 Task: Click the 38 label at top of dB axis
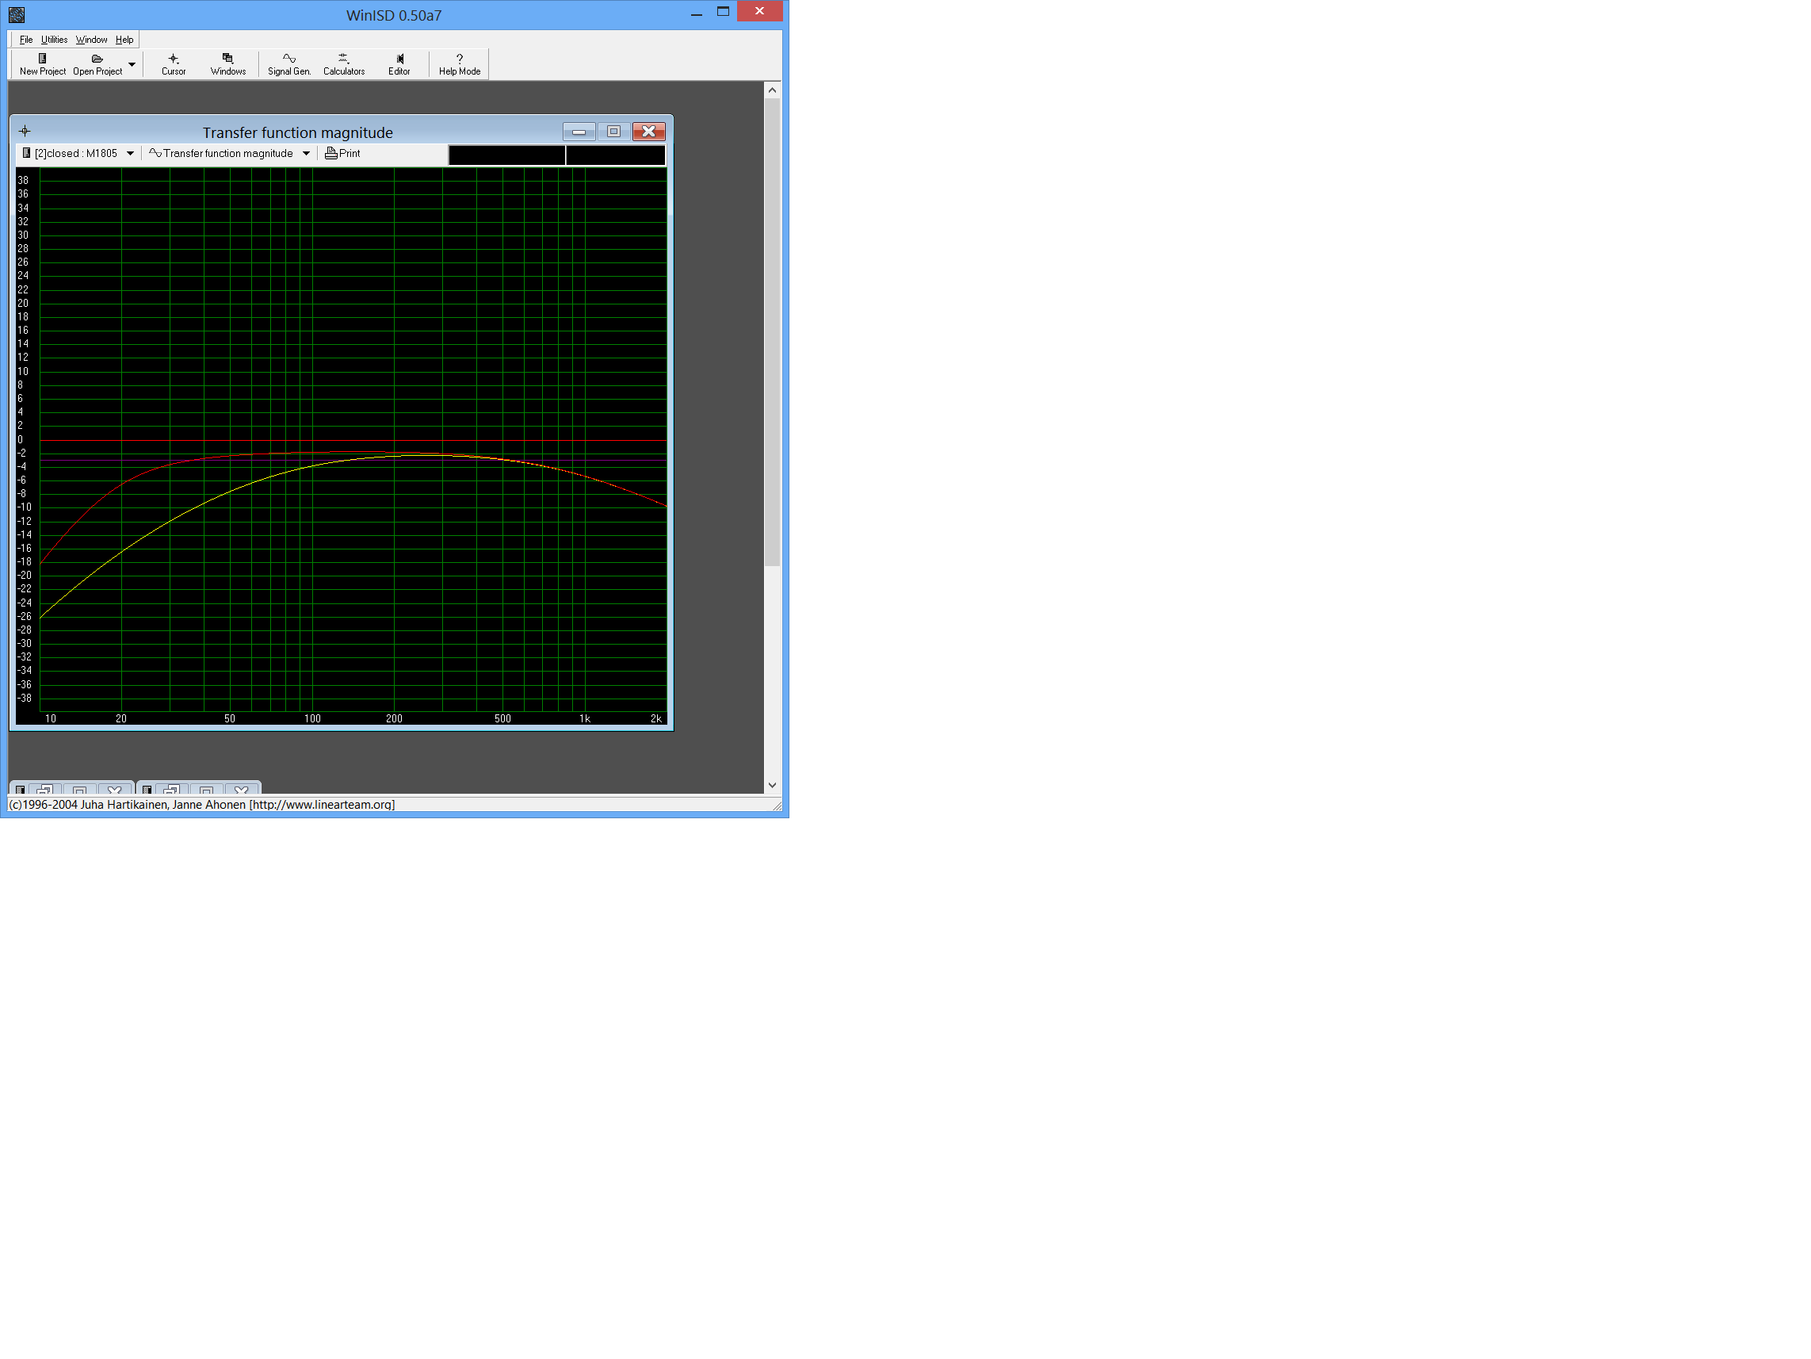point(23,180)
